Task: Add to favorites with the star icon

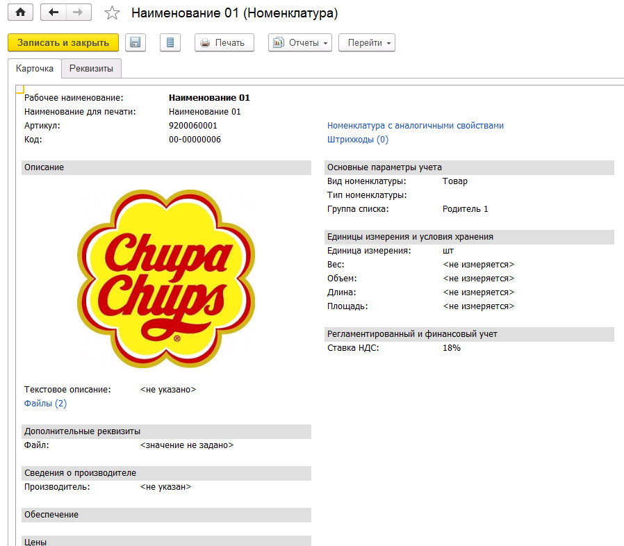Action: [x=111, y=13]
